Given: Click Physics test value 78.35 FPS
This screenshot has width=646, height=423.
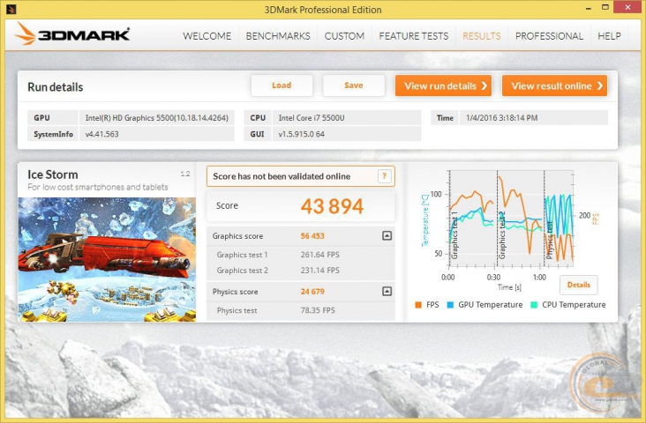Looking at the screenshot, I should (318, 310).
